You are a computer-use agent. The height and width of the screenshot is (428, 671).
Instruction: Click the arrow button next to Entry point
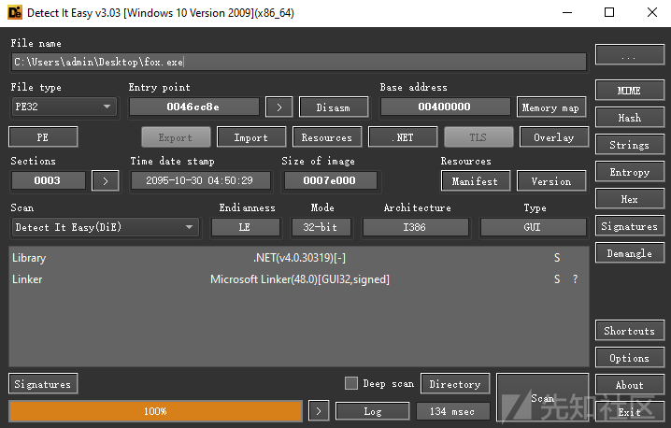279,107
